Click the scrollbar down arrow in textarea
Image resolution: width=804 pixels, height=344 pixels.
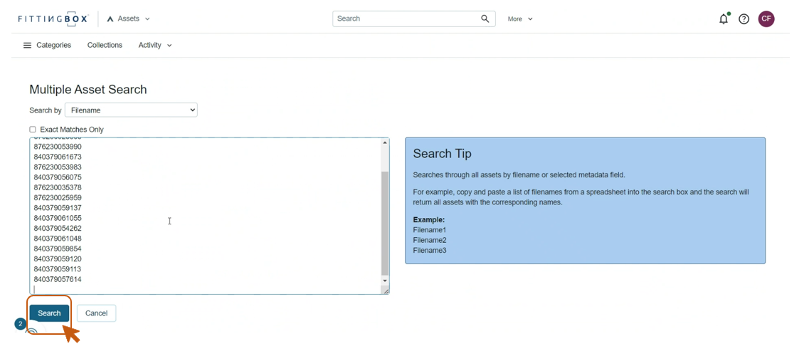pos(385,281)
